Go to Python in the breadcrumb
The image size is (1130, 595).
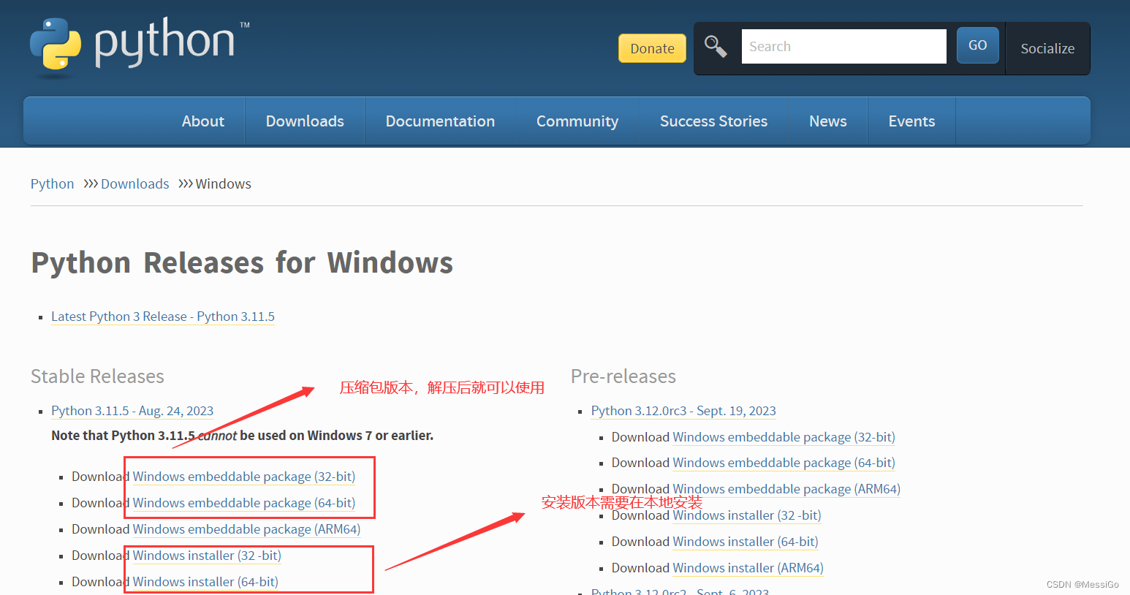tap(52, 183)
